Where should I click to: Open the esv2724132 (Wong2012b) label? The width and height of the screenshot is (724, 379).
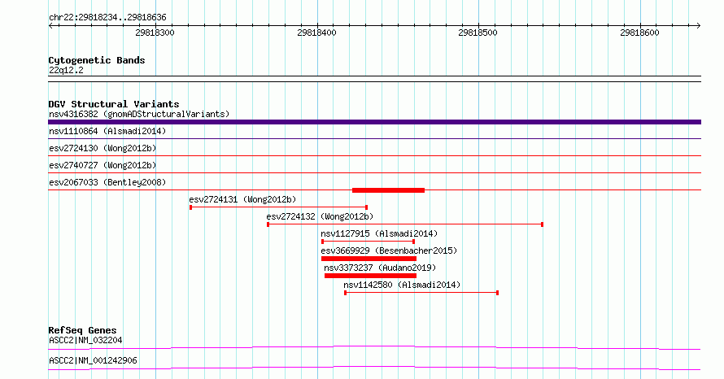click(320, 216)
